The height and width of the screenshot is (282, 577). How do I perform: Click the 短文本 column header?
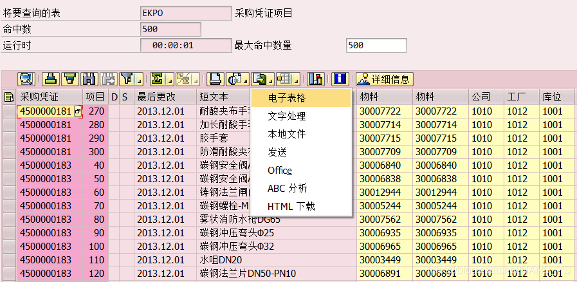click(223, 97)
